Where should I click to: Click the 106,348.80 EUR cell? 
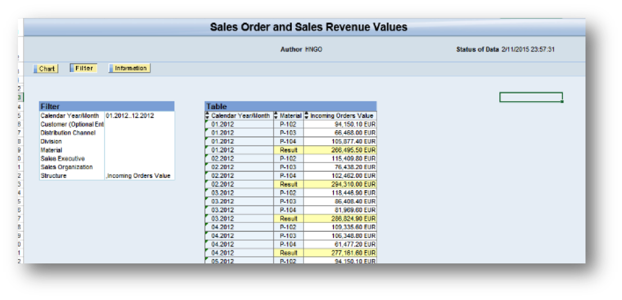coord(340,236)
